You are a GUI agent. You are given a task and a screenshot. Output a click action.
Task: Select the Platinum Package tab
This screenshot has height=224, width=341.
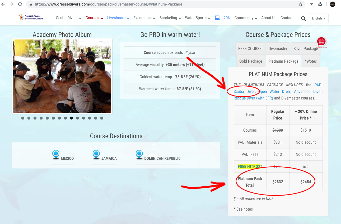(283, 61)
